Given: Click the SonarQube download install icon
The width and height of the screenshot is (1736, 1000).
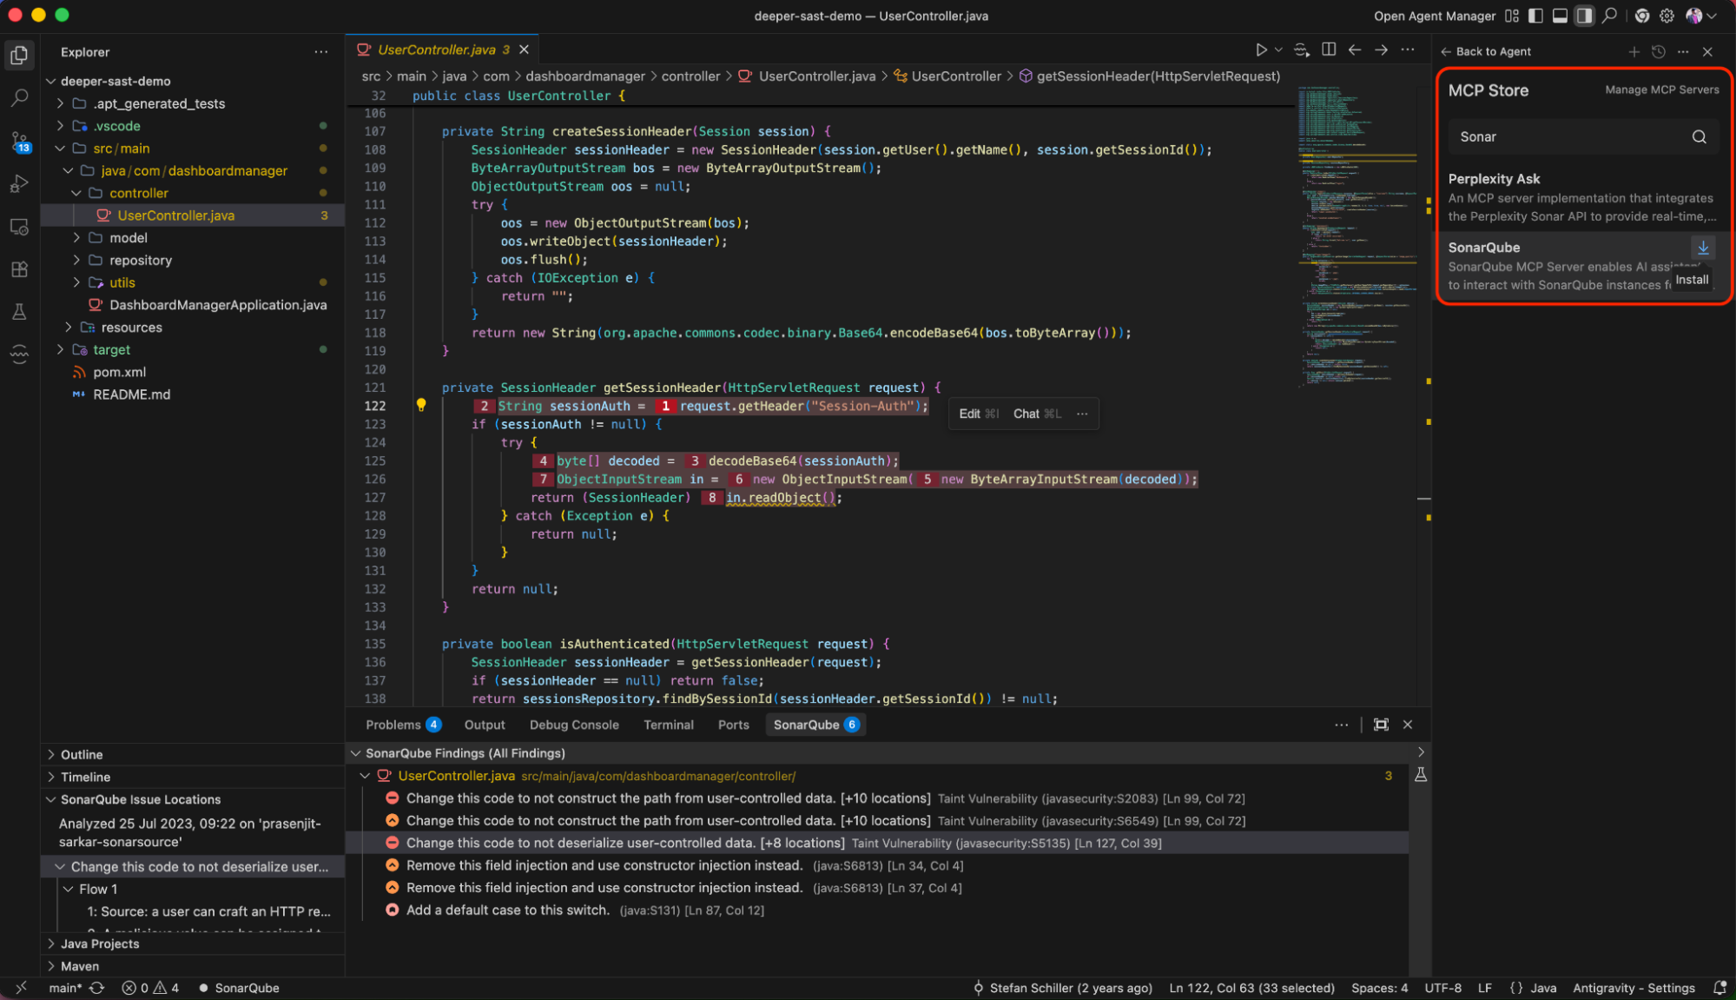Looking at the screenshot, I should pyautogui.click(x=1703, y=248).
